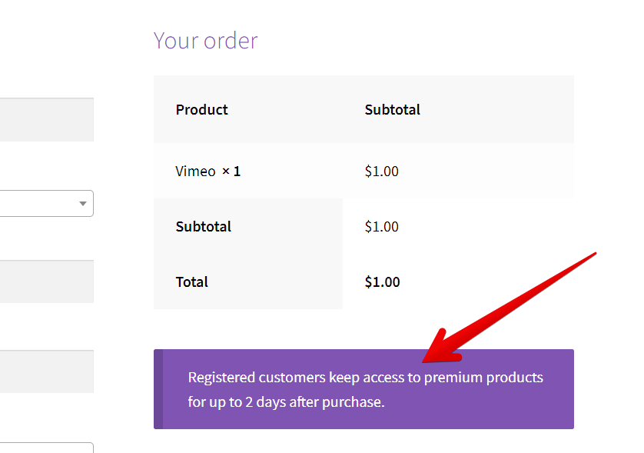This screenshot has width=644, height=453.
Task: Click the Subtotal row label
Action: click(203, 226)
